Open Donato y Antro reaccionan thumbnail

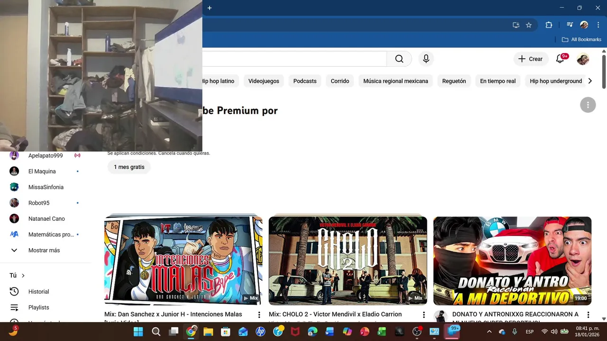512,261
